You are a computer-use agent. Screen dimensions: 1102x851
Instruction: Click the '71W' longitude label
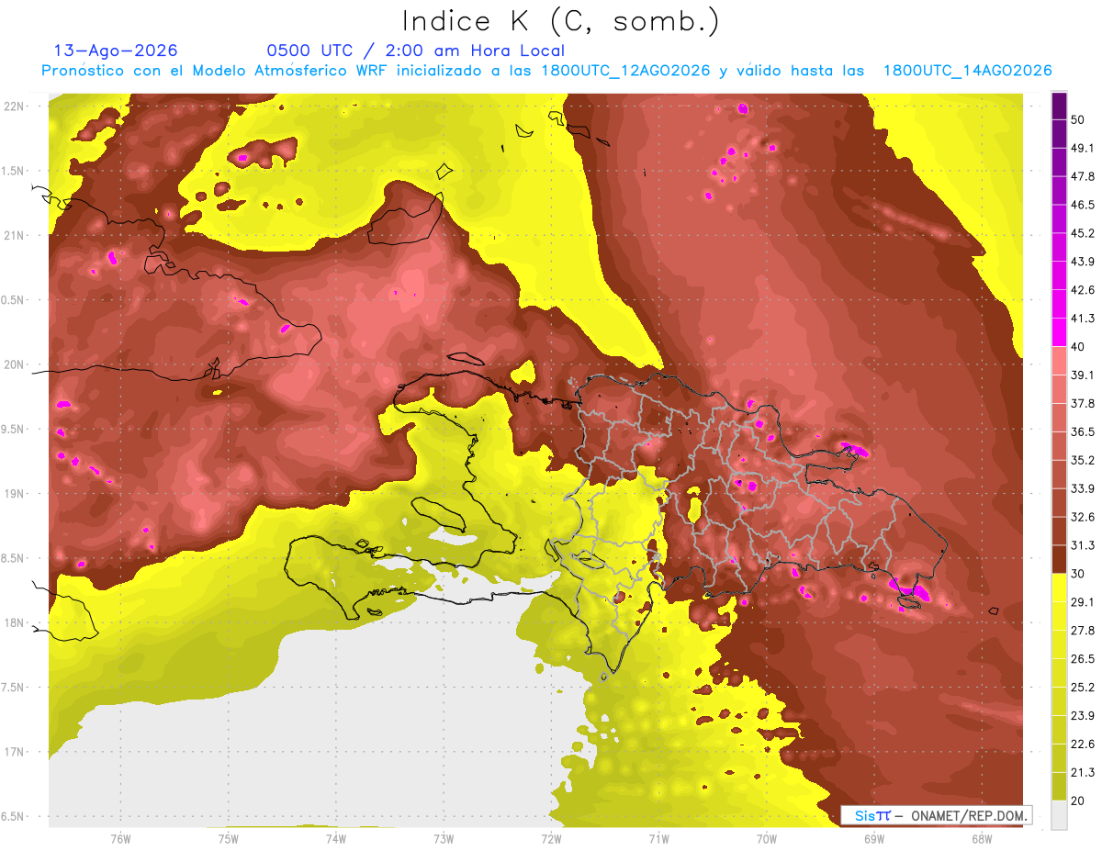click(x=658, y=839)
